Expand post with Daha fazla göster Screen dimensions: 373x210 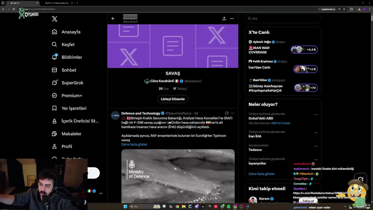click(x=134, y=144)
